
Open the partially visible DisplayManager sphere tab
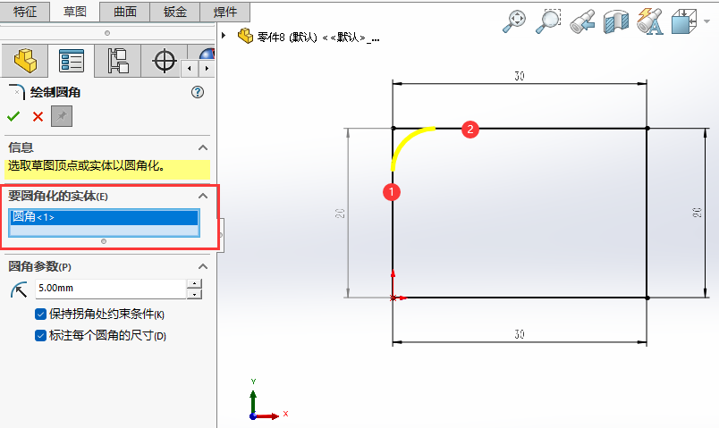click(207, 55)
